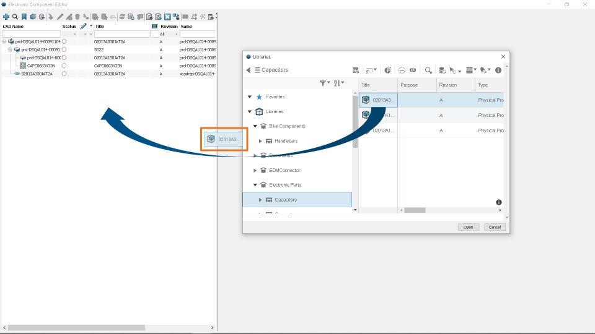595x334 pixels.
Task: Select Handlebars in the library tree
Action: click(x=286, y=141)
